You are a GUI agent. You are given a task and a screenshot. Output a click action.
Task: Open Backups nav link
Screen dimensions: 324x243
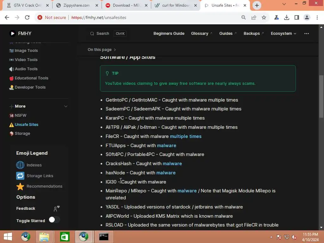[x=253, y=34]
